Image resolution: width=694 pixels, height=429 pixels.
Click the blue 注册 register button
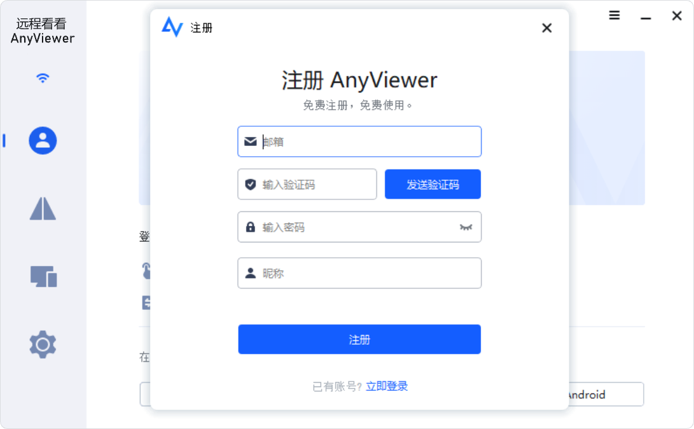[360, 340]
